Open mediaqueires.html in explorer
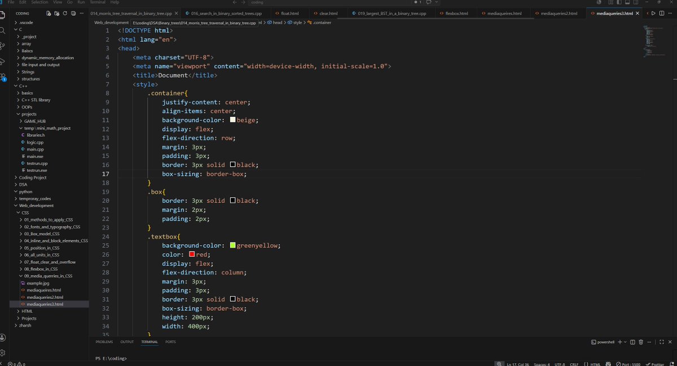Viewport: 677px width, 366px height. 43,290
